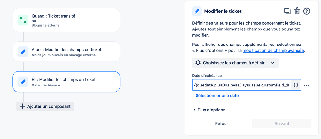Click into the 'Date d'échéance' input field
Viewport: 321px width, 139px height.
pos(241,85)
